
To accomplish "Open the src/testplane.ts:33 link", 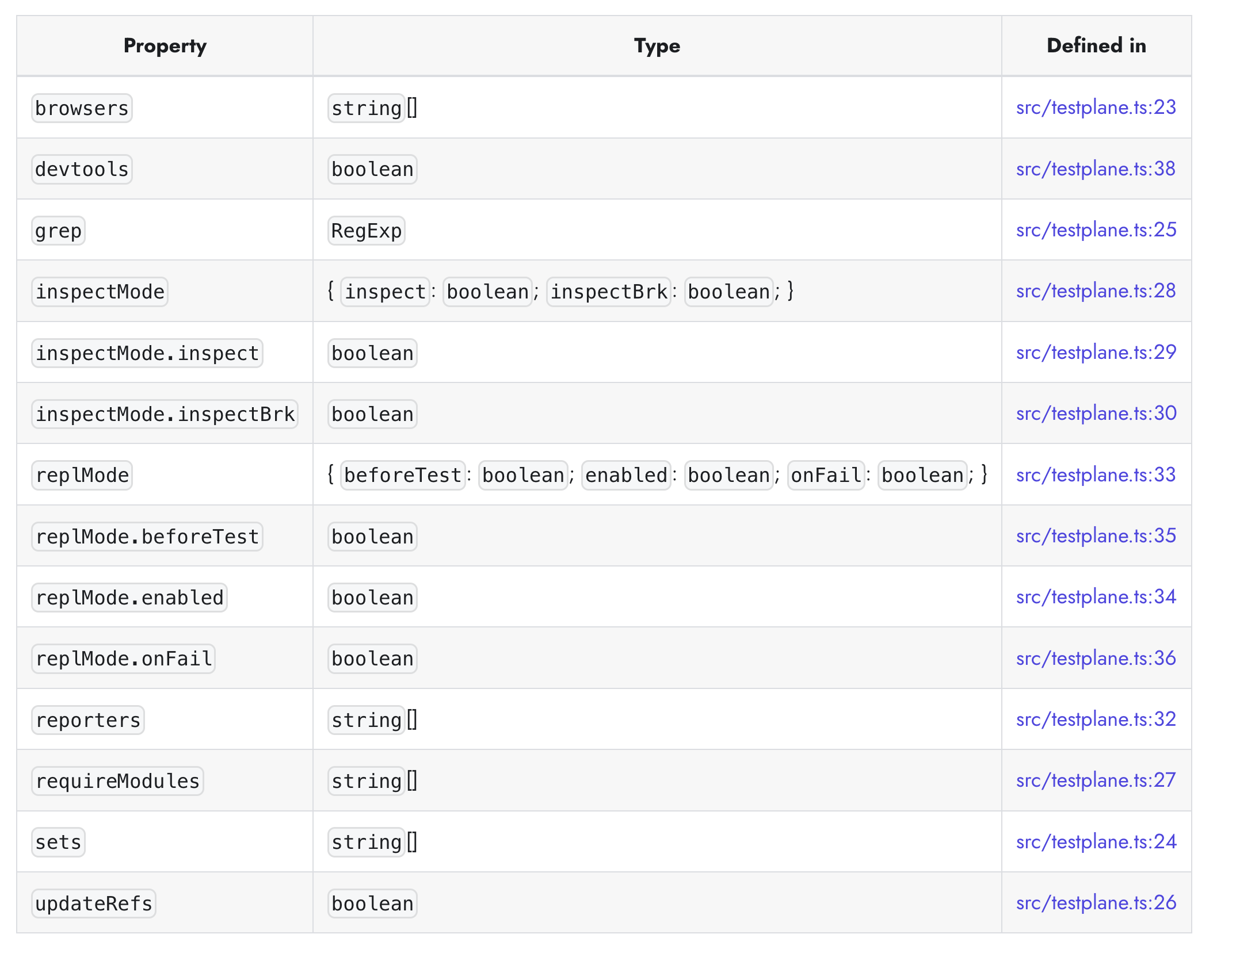I will coord(1096,475).
